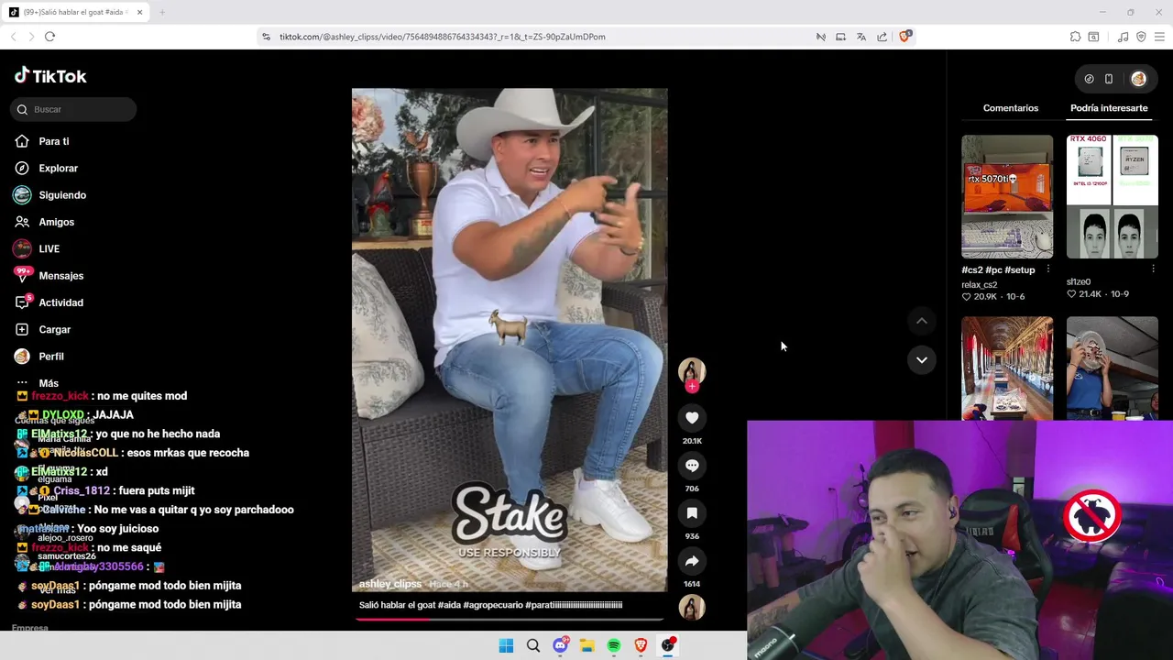Open File Explorer from the taskbar
This screenshot has width=1173, height=660.
click(586, 646)
